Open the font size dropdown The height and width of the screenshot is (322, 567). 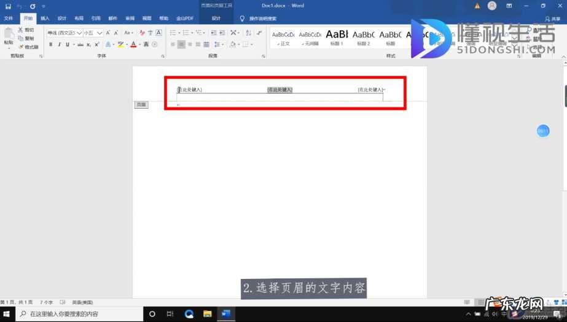click(x=99, y=33)
